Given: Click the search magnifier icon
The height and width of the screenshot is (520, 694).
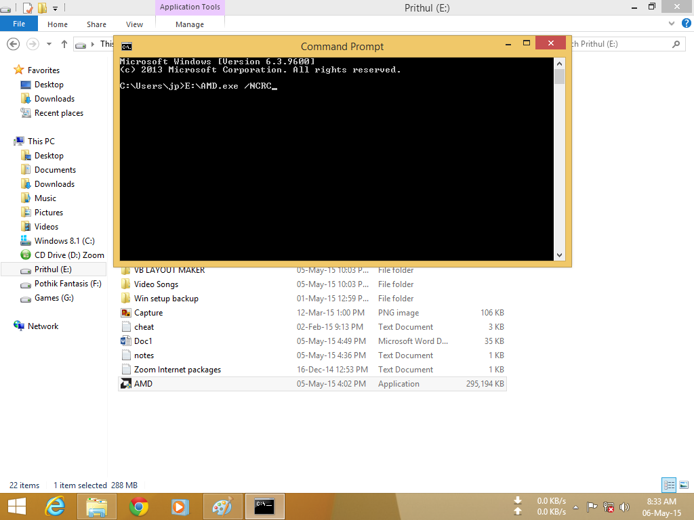Looking at the screenshot, I should (676, 44).
